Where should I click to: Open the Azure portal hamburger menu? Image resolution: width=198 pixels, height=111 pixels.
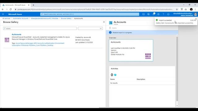(3, 14)
